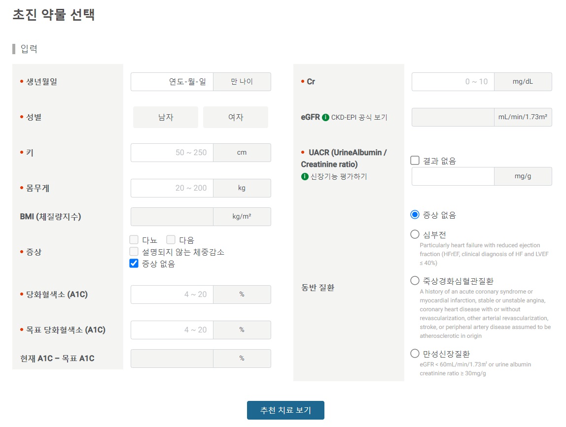Click the 당화혈색소 A1C input field

coord(172,295)
